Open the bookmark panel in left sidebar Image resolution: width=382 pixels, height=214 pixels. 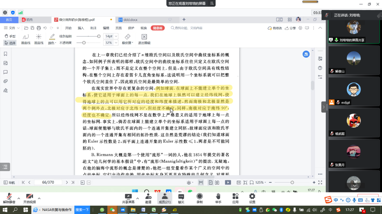pos(5,54)
